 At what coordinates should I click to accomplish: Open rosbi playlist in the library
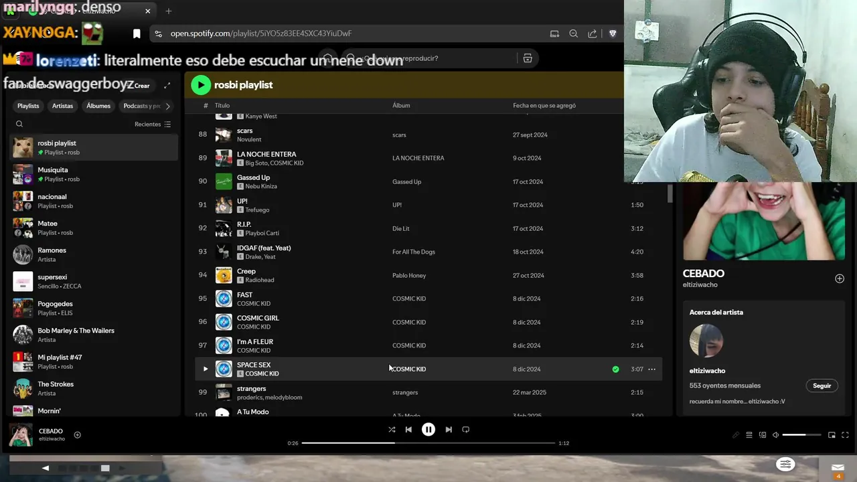(94, 147)
